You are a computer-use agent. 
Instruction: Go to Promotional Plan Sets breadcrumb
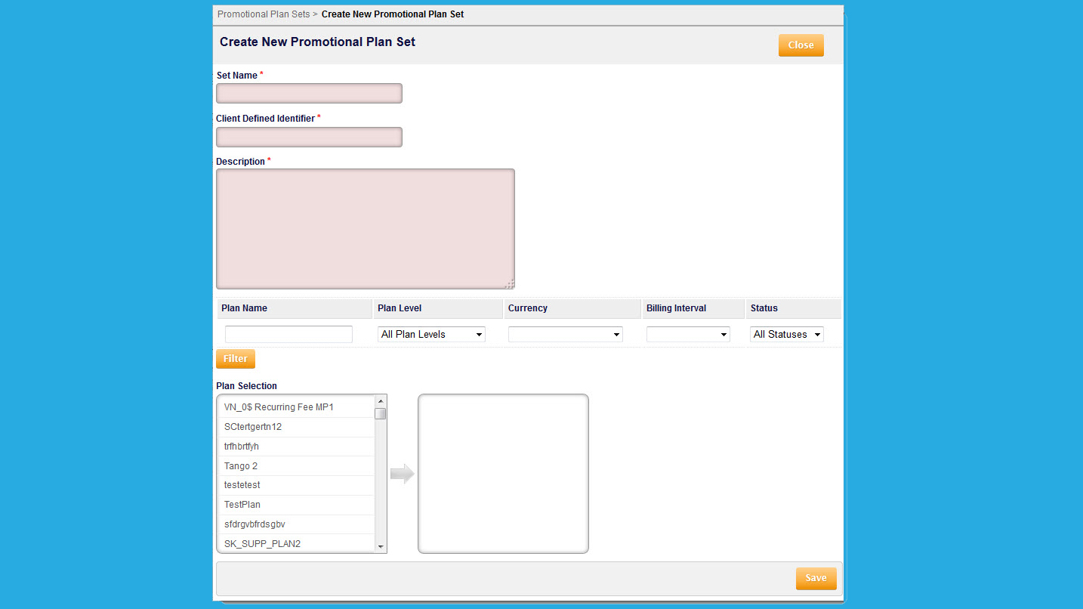click(264, 14)
